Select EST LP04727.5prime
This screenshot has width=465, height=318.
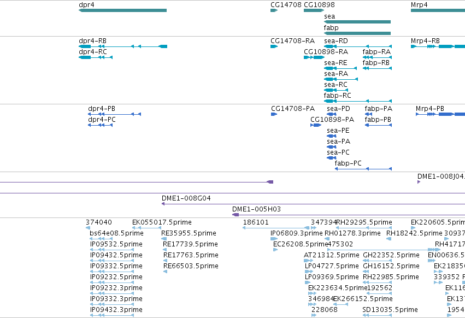point(309,272)
